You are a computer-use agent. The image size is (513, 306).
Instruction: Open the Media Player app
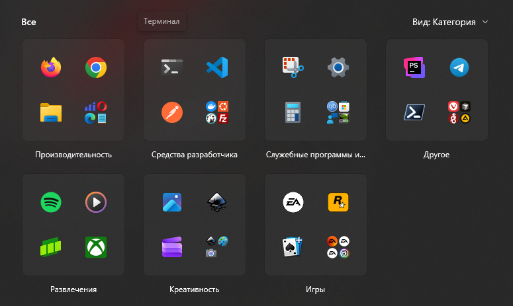pyautogui.click(x=96, y=202)
